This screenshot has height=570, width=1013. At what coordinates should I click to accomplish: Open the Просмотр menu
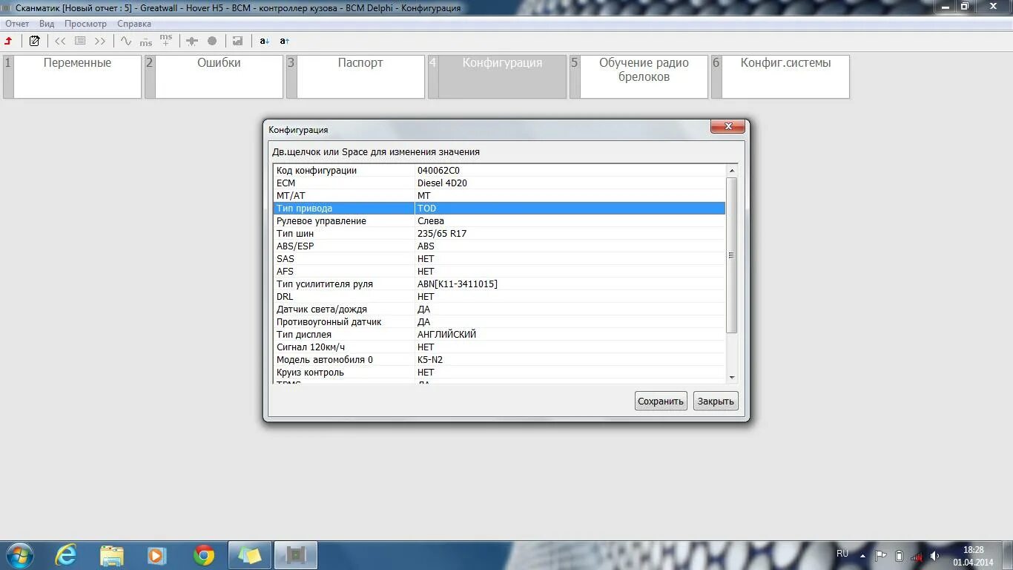[85, 24]
